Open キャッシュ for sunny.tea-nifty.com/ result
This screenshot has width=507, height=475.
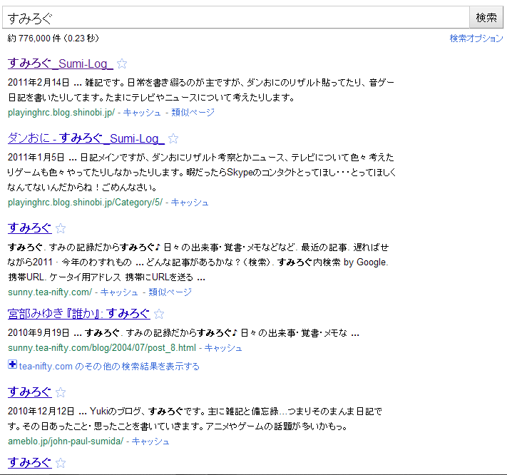pos(119,292)
